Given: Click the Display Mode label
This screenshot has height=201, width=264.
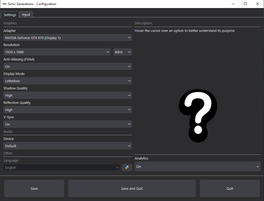Looking at the screenshot, I should coord(14,74).
